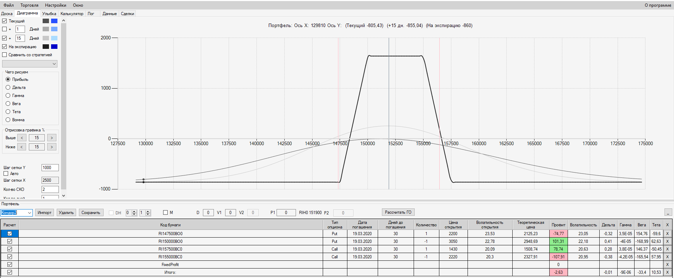Uncheck Расчет for the RI155000BC0 row
674x278 pixels.
[10, 257]
